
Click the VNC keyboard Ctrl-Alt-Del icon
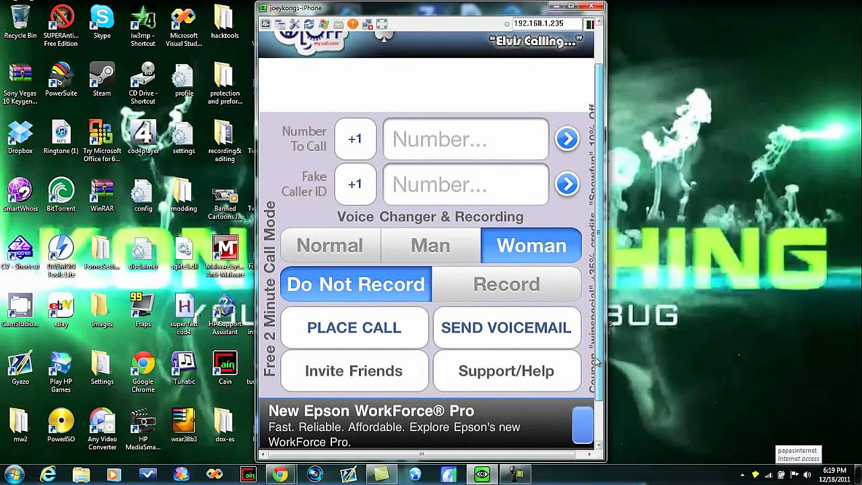click(338, 24)
